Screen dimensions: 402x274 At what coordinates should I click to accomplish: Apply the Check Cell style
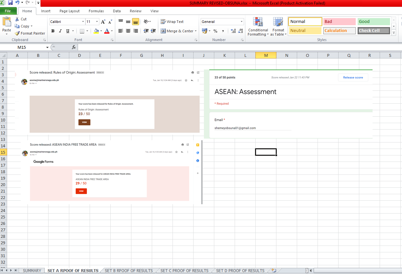(x=374, y=31)
